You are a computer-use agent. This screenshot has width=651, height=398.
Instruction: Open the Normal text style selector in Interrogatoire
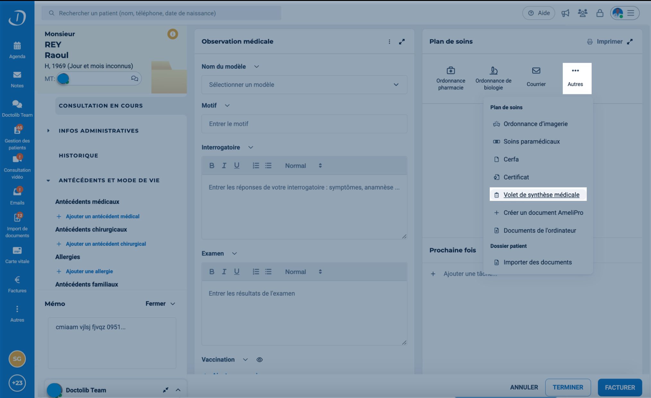click(303, 166)
